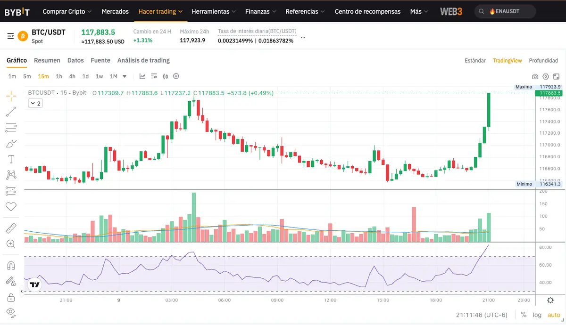
Task: Open the Hacer trading dropdown
Action: point(160,11)
